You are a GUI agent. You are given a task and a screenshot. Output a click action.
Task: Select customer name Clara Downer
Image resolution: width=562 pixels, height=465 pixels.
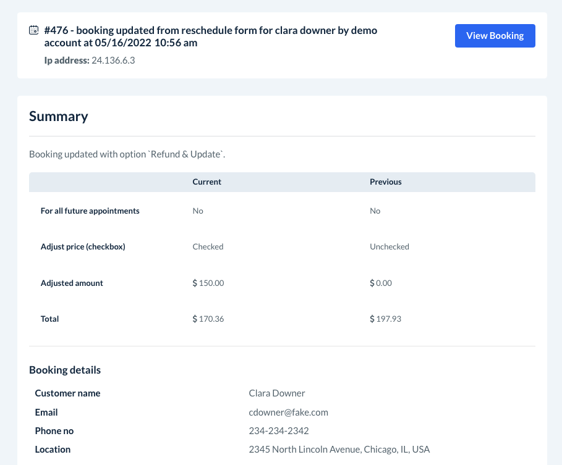[x=277, y=393]
